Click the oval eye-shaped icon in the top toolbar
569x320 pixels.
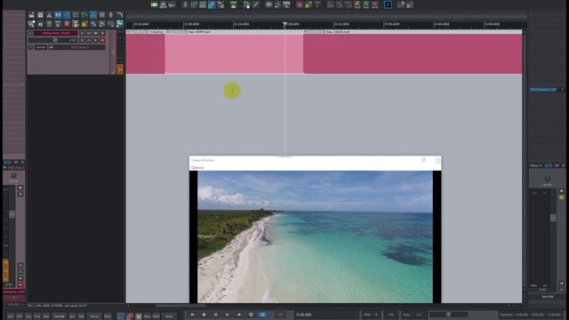coord(268,4)
